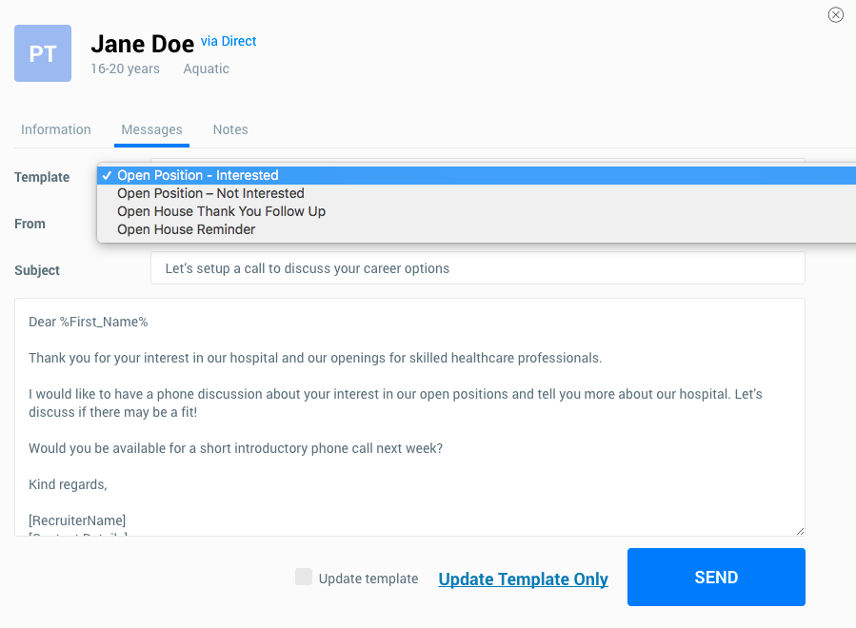Close the candidate message dialog
The image size is (856, 628).
[835, 14]
